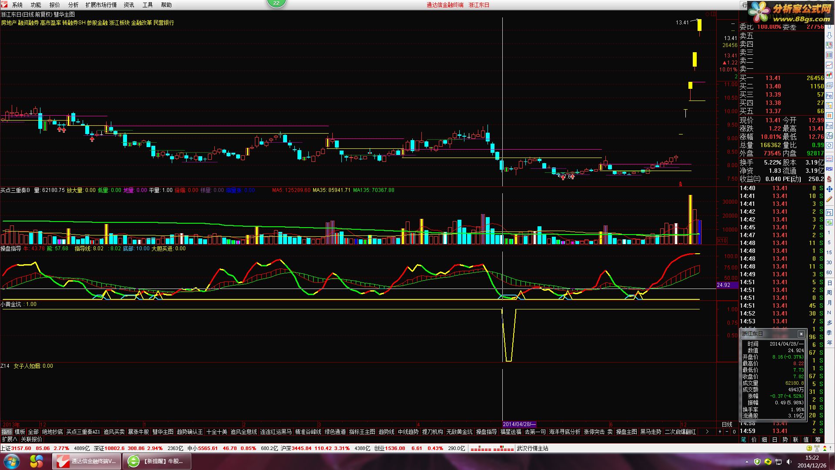835x470 pixels.
Task: Select the daily (日) period
Action: point(829,283)
